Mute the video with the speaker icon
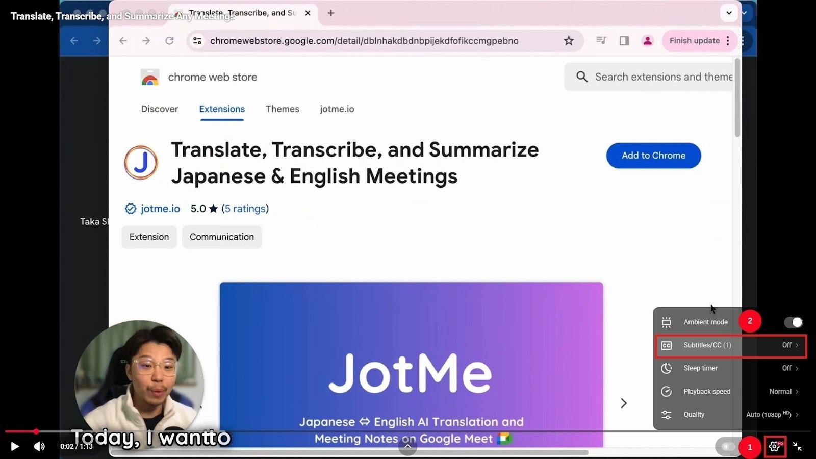816x459 pixels. (39, 446)
